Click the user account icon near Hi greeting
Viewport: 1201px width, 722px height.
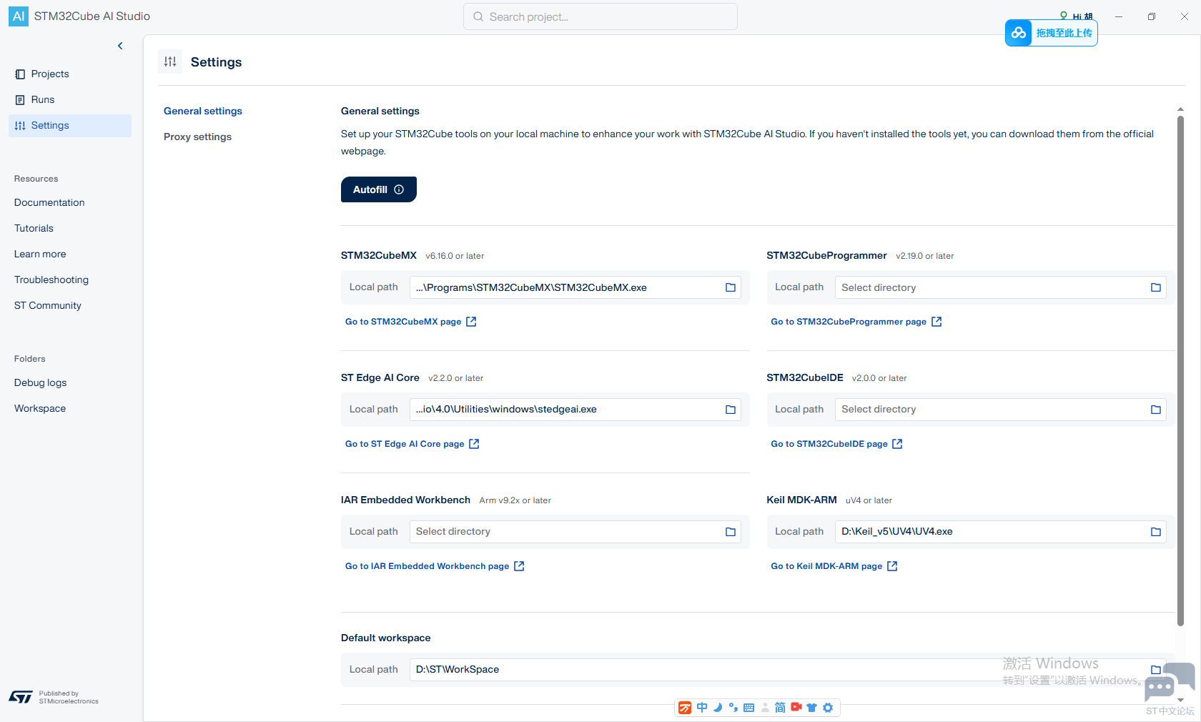click(1064, 15)
